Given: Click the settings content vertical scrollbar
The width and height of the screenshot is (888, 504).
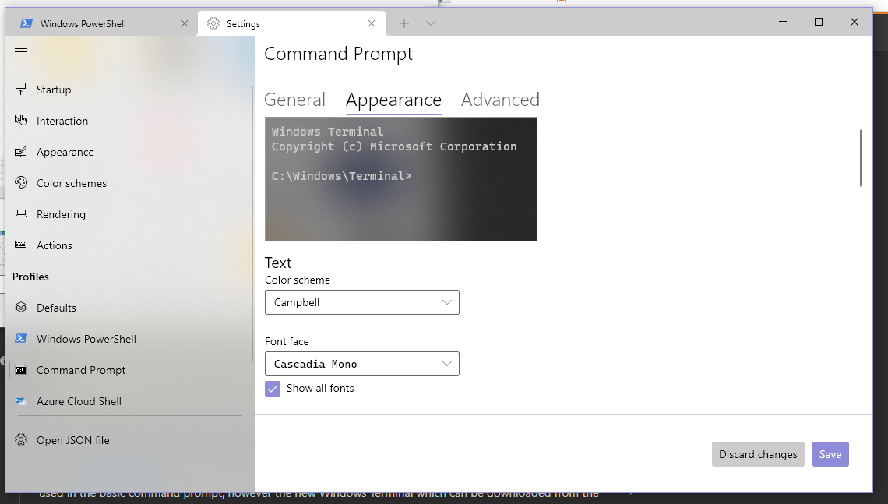Looking at the screenshot, I should (x=861, y=158).
